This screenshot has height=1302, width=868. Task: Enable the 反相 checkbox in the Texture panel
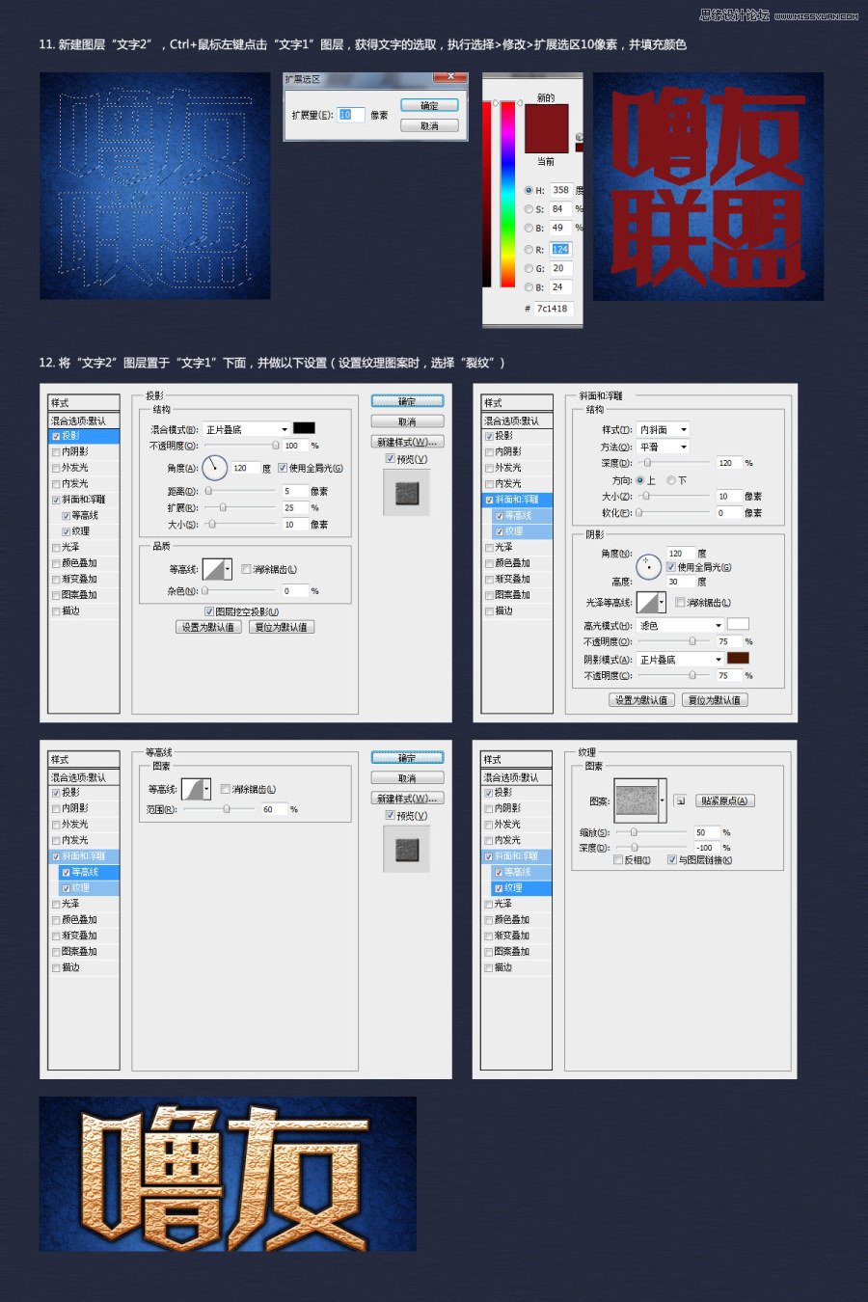(618, 859)
